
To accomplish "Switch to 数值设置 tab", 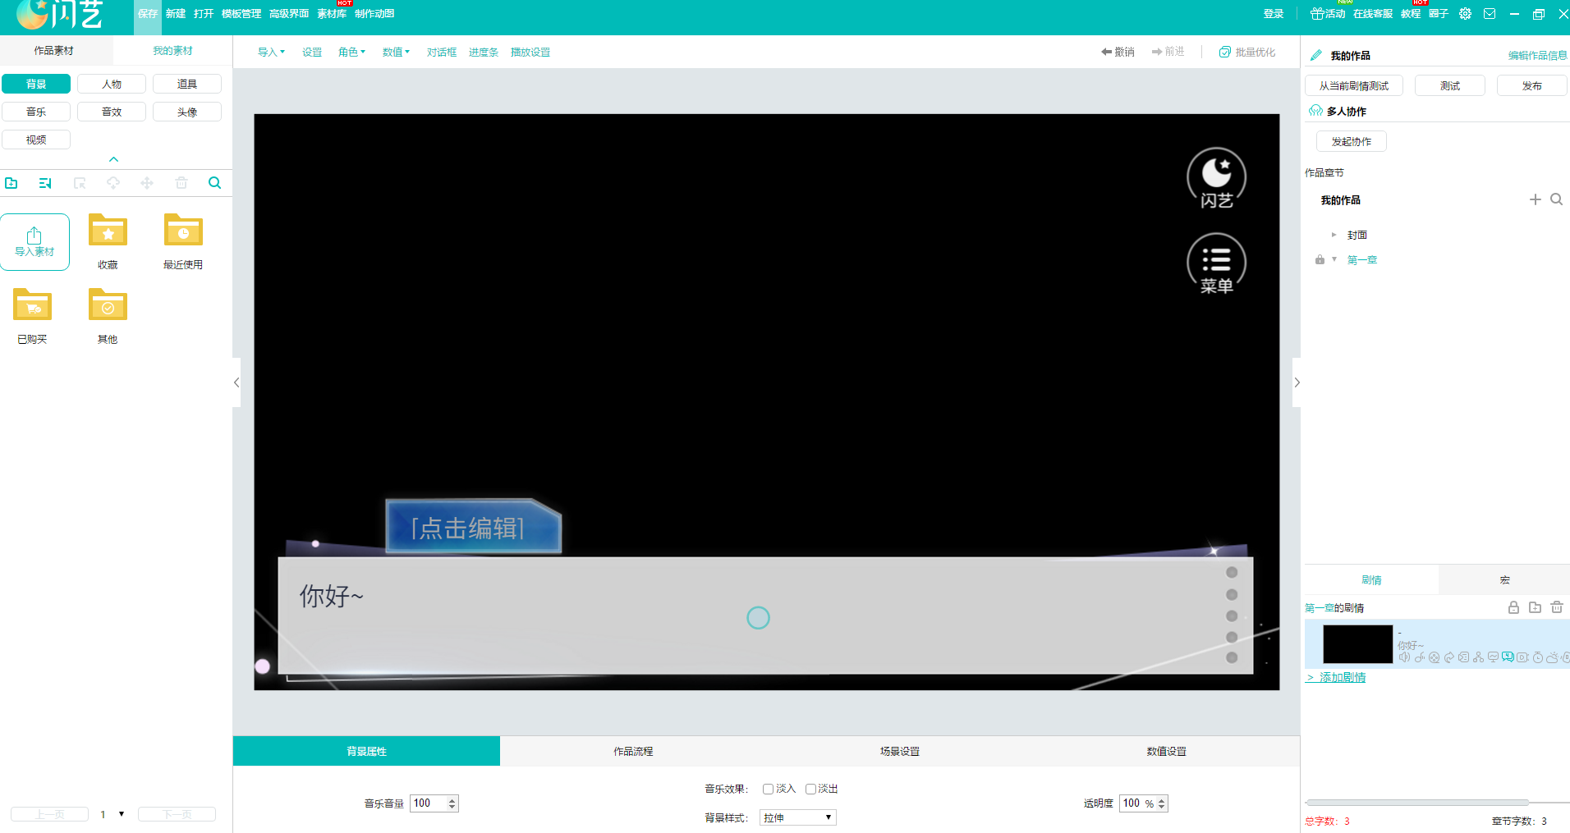I will coord(1167,751).
